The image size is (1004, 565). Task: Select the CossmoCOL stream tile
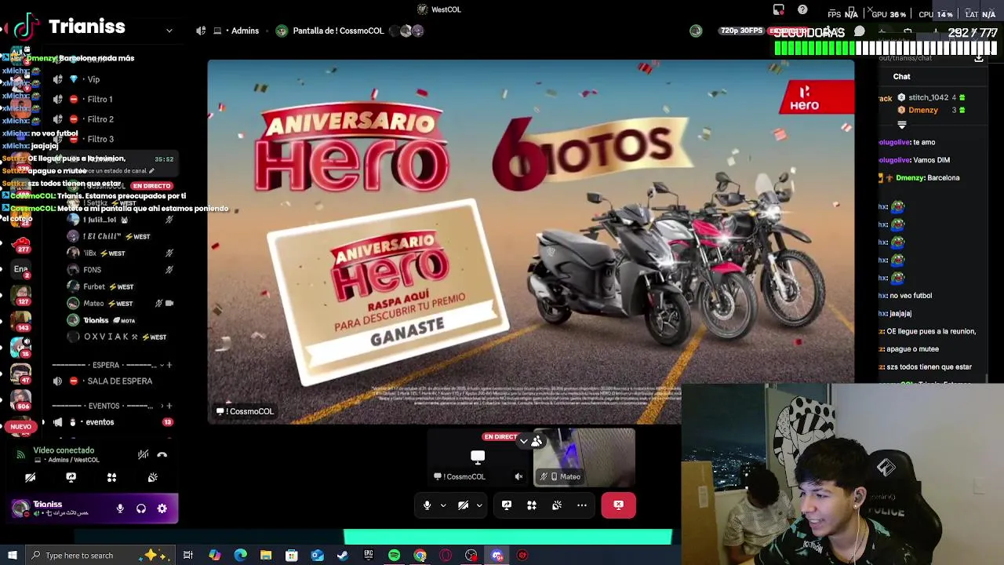(478, 457)
